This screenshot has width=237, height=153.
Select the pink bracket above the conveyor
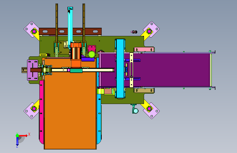(x=144, y=50)
